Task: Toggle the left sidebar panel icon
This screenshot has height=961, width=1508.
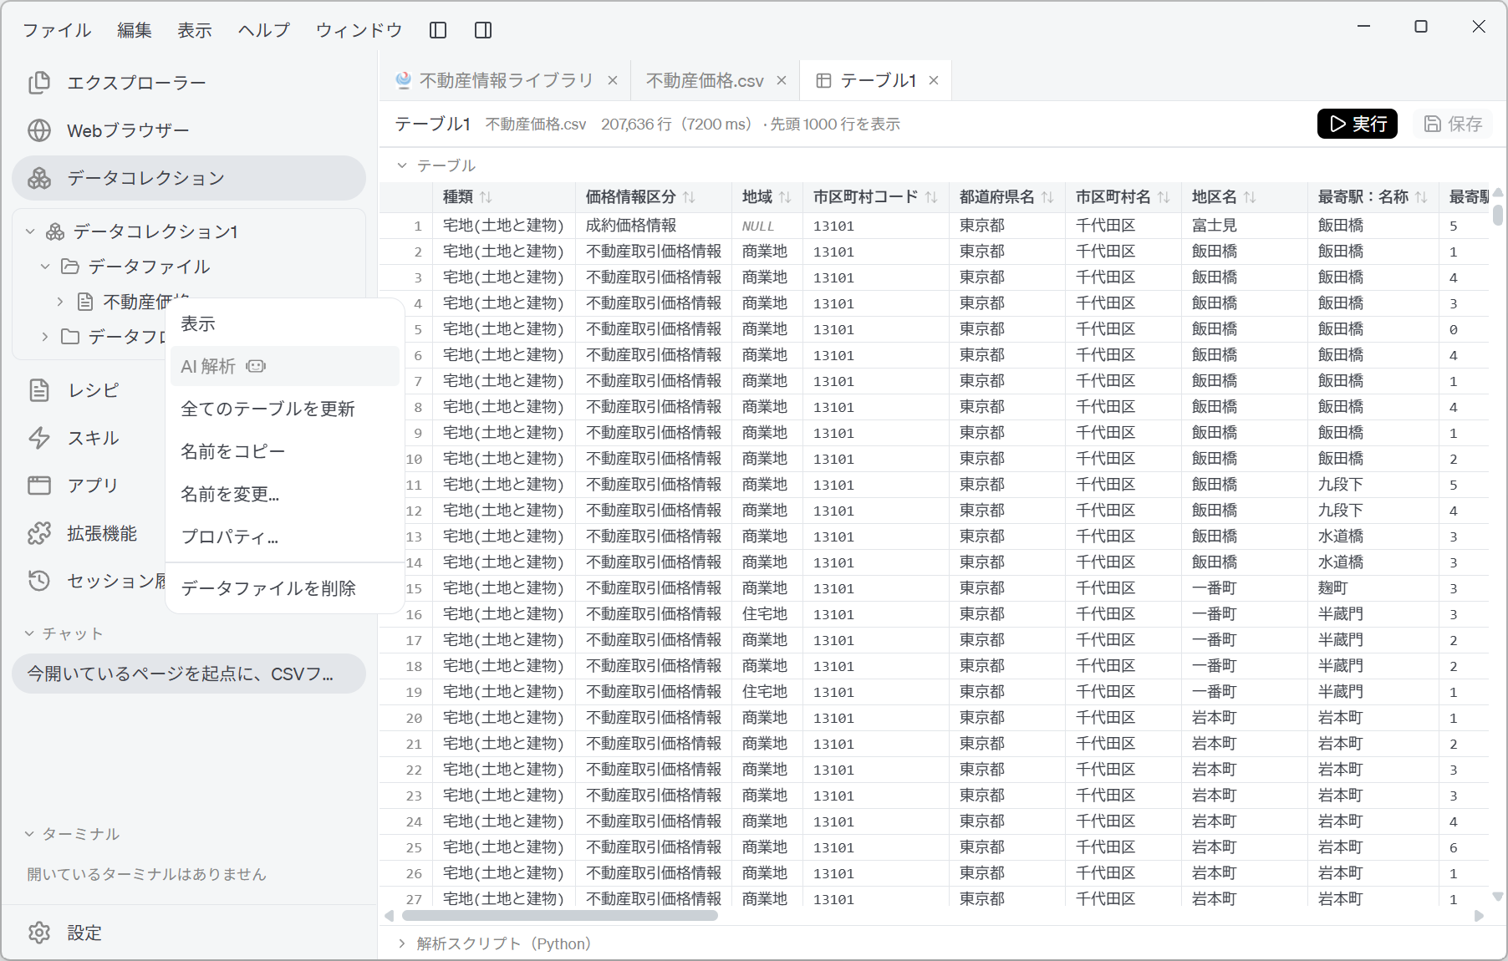Action: 438,30
